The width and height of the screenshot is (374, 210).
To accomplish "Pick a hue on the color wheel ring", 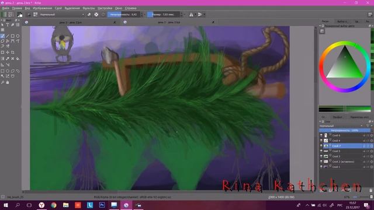I will click(x=345, y=43).
